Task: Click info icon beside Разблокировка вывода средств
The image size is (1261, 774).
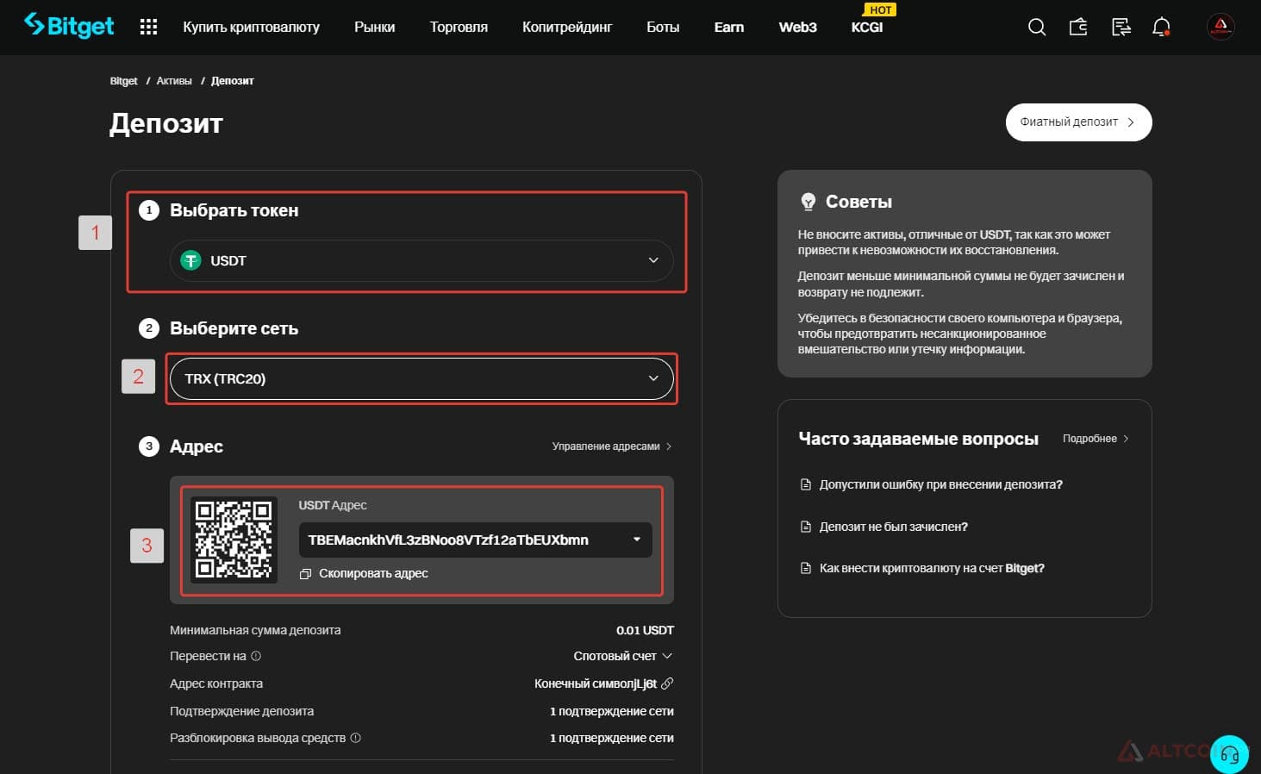Action: (x=356, y=738)
